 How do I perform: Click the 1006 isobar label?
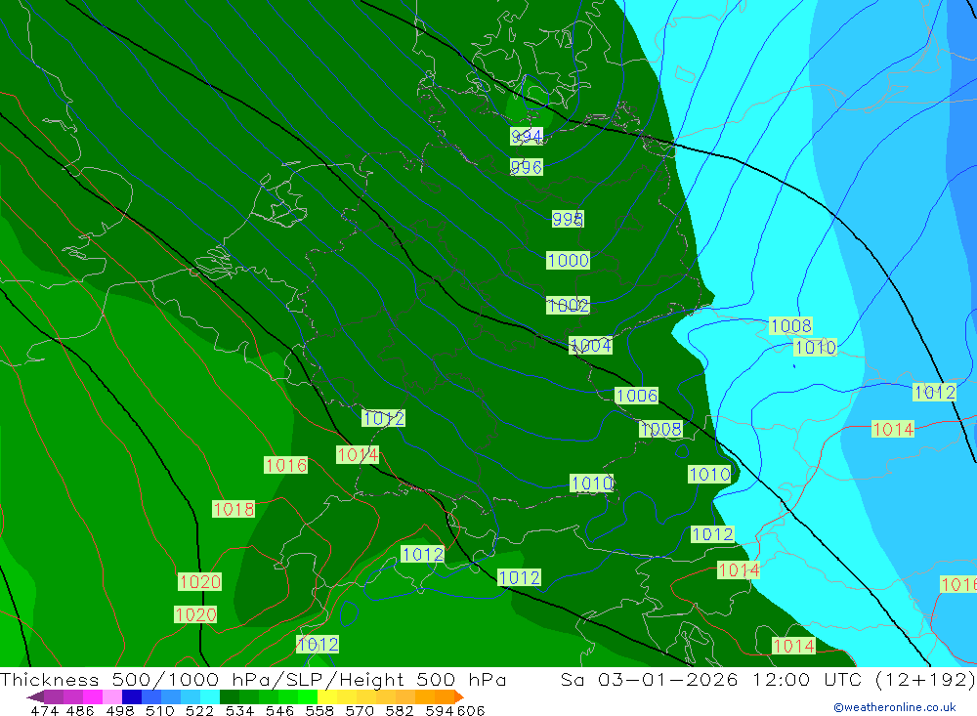(x=637, y=395)
